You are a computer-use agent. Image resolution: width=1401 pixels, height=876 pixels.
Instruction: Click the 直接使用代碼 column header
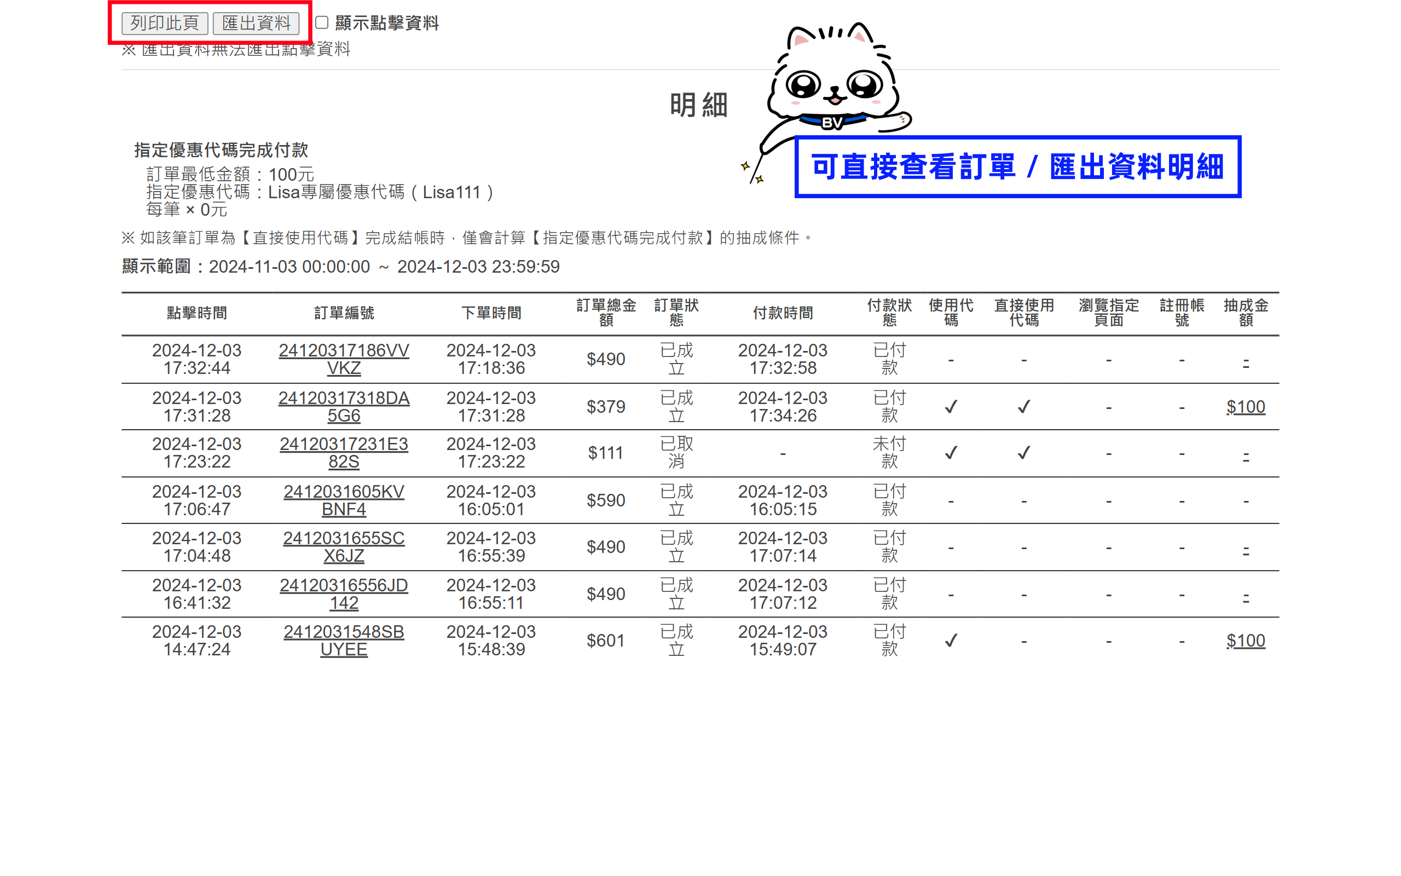pos(1023,313)
